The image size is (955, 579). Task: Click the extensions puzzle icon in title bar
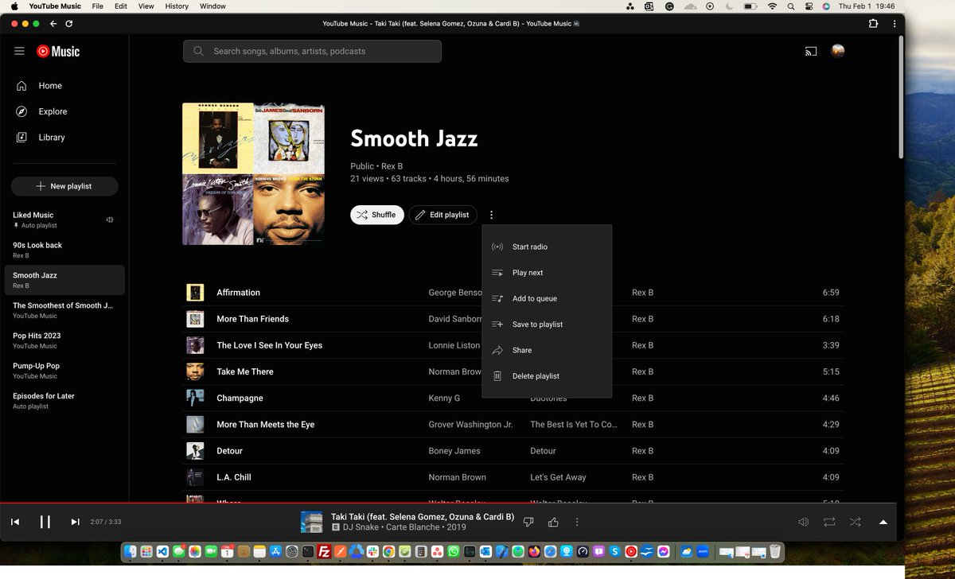click(875, 24)
